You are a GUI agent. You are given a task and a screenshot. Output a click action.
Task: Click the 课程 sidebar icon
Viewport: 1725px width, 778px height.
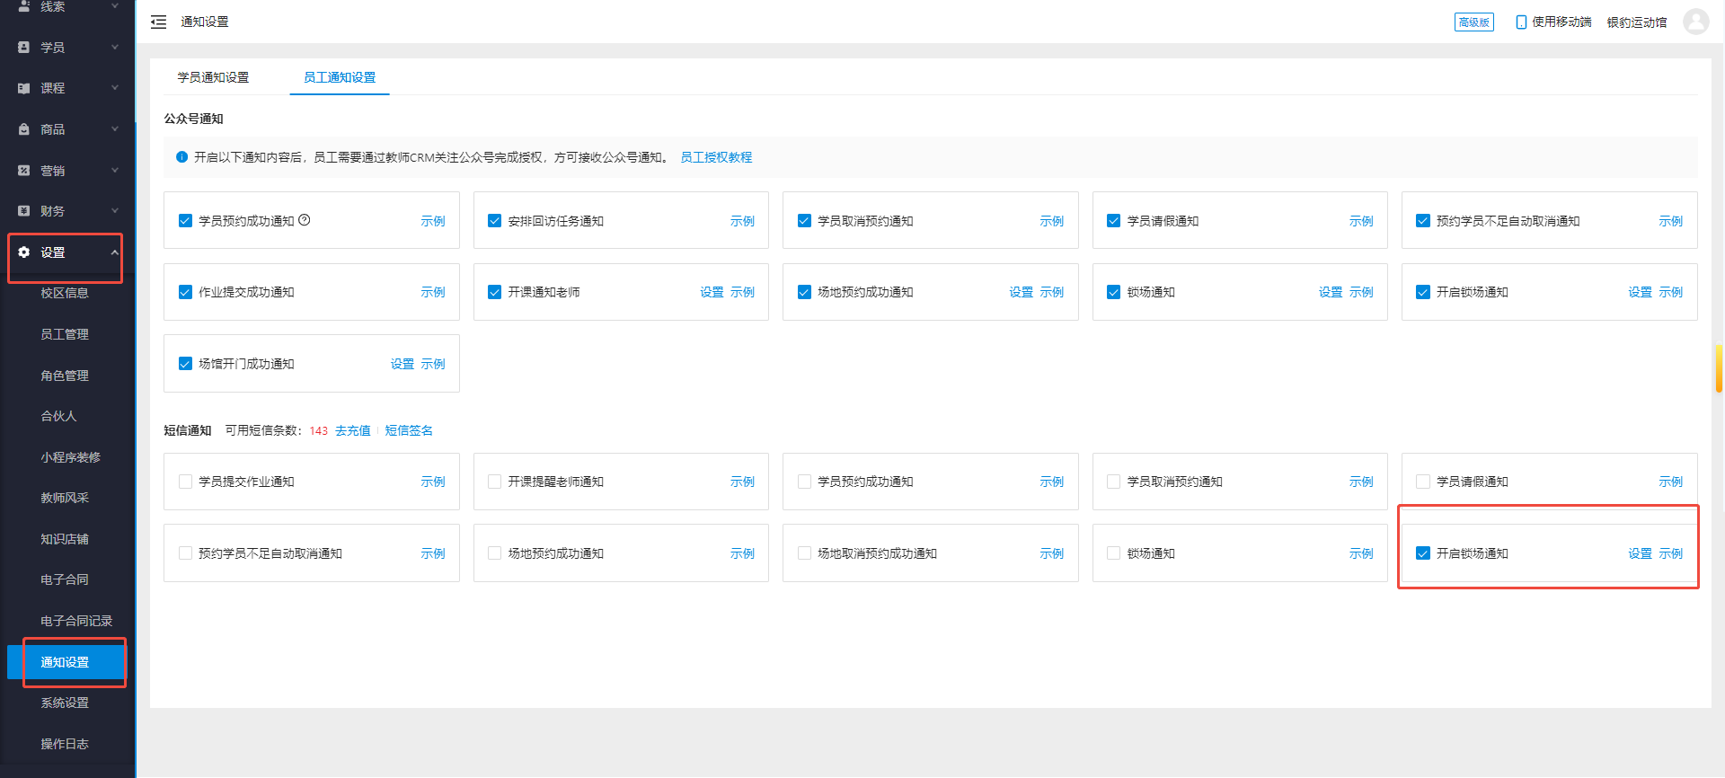tap(24, 88)
